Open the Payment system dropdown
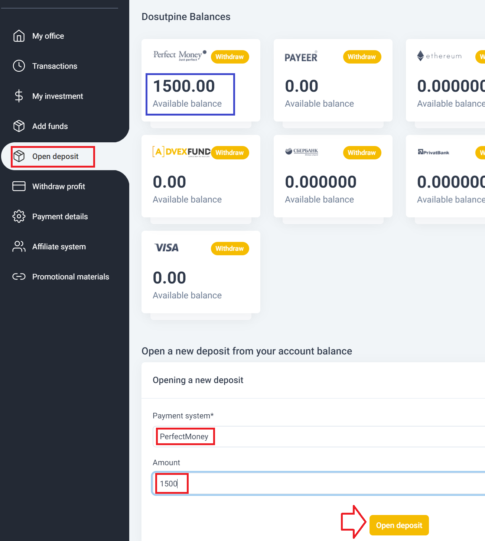The height and width of the screenshot is (541, 485). pyautogui.click(x=319, y=437)
